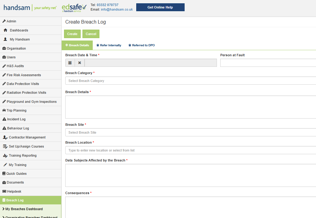Viewport: 316px width, 218px height.
Task: Click the 03332 070737 phone link
Action: click(108, 5)
